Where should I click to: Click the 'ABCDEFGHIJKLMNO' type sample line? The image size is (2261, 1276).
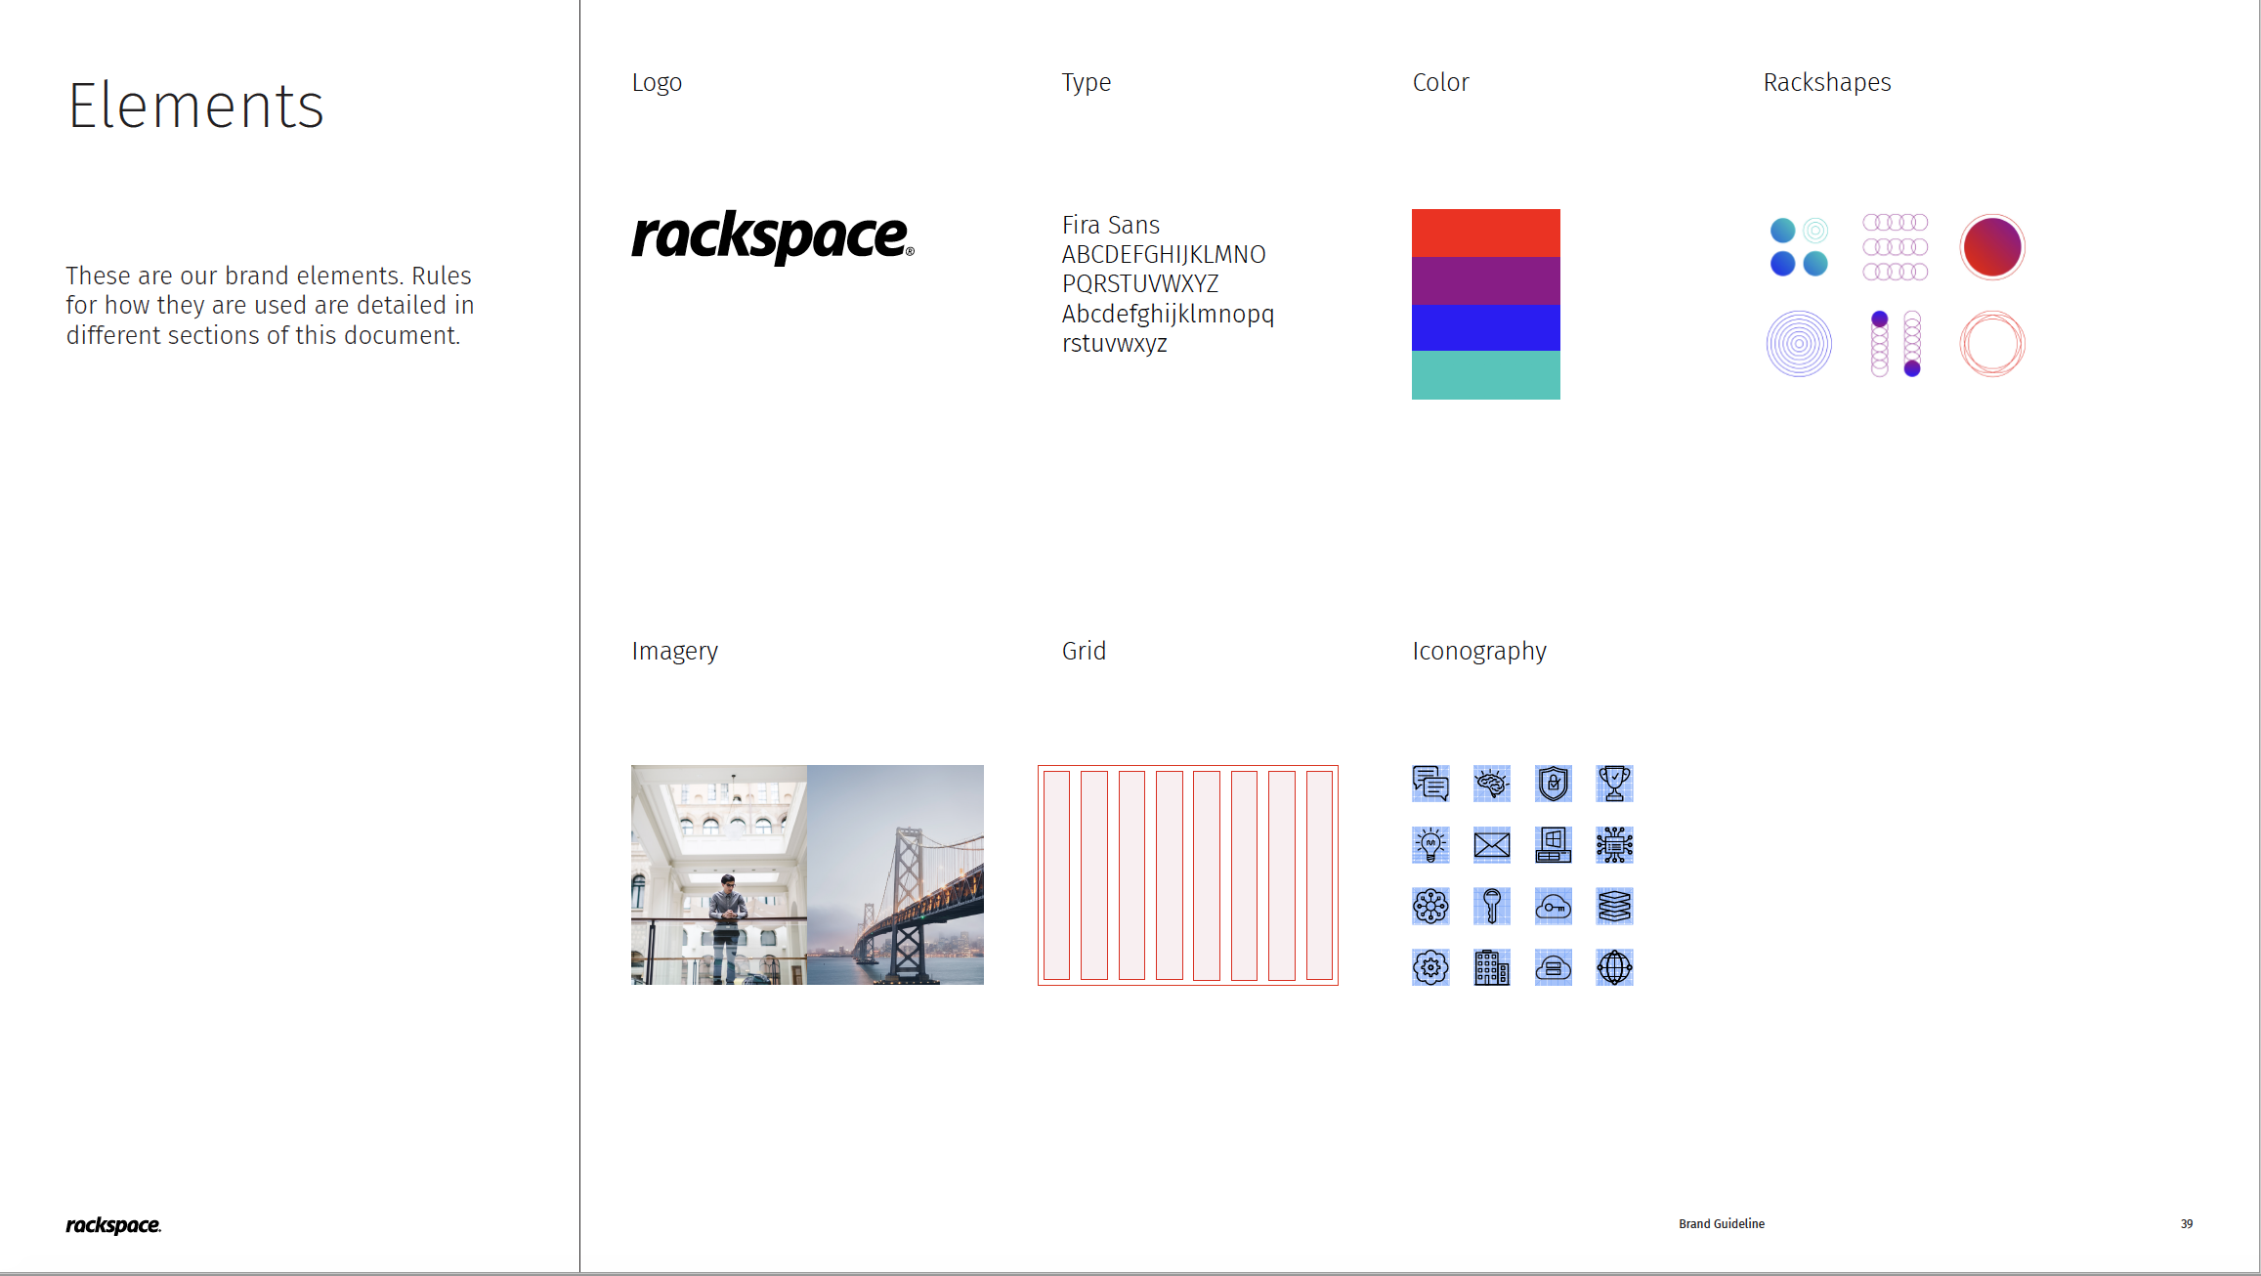point(1164,255)
